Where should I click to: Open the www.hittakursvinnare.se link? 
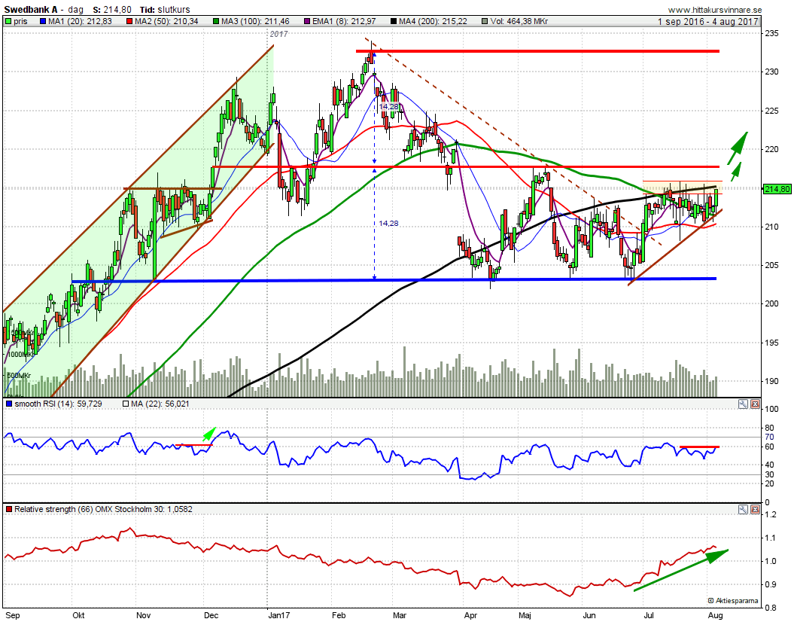(x=714, y=10)
